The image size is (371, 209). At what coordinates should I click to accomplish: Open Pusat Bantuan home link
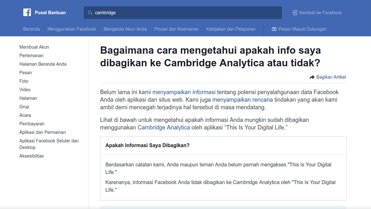pyautogui.click(x=50, y=13)
